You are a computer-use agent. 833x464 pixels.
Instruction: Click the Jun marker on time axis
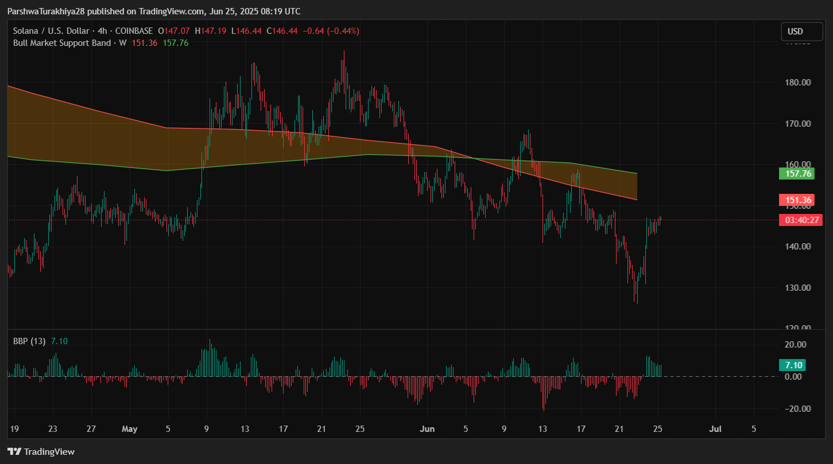coord(428,428)
